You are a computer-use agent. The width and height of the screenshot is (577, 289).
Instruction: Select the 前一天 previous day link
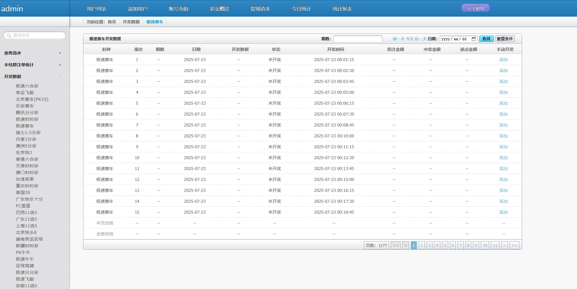pos(398,39)
